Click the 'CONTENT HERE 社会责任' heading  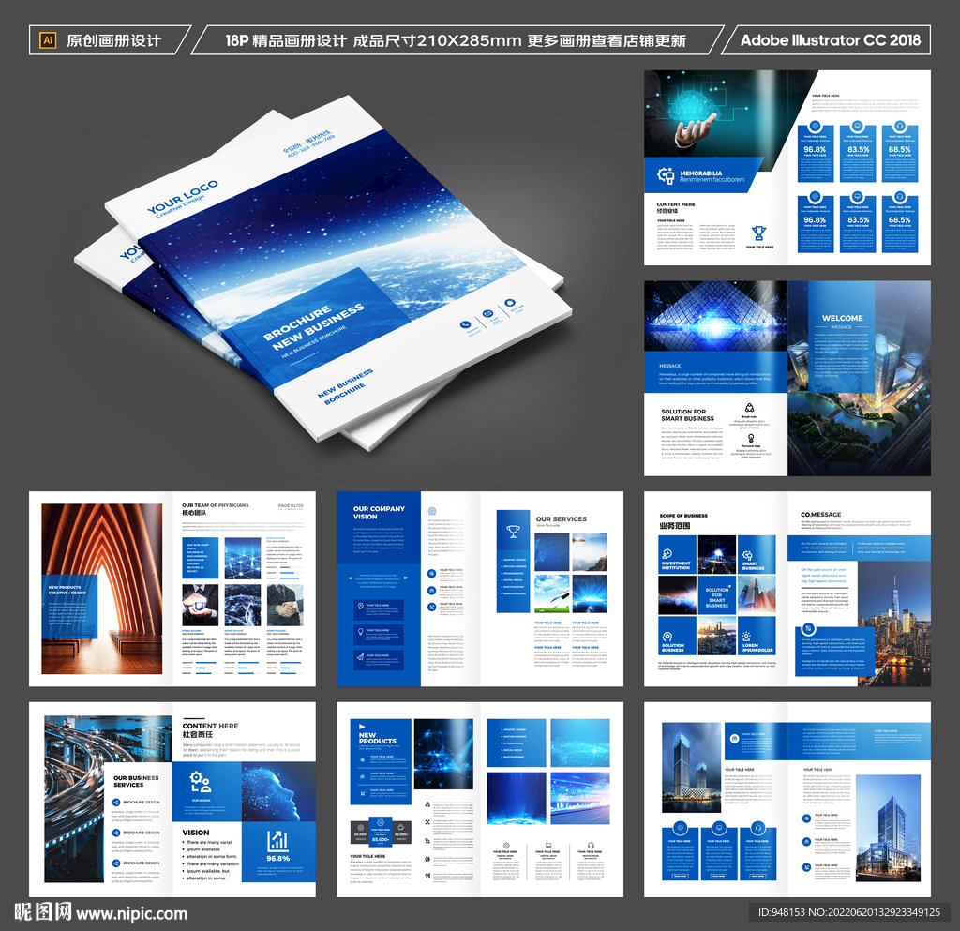[211, 729]
